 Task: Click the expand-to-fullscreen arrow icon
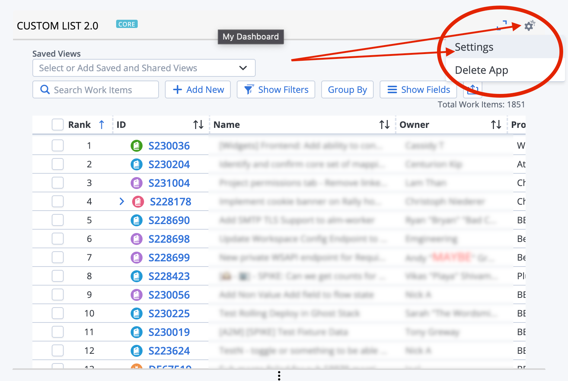502,26
